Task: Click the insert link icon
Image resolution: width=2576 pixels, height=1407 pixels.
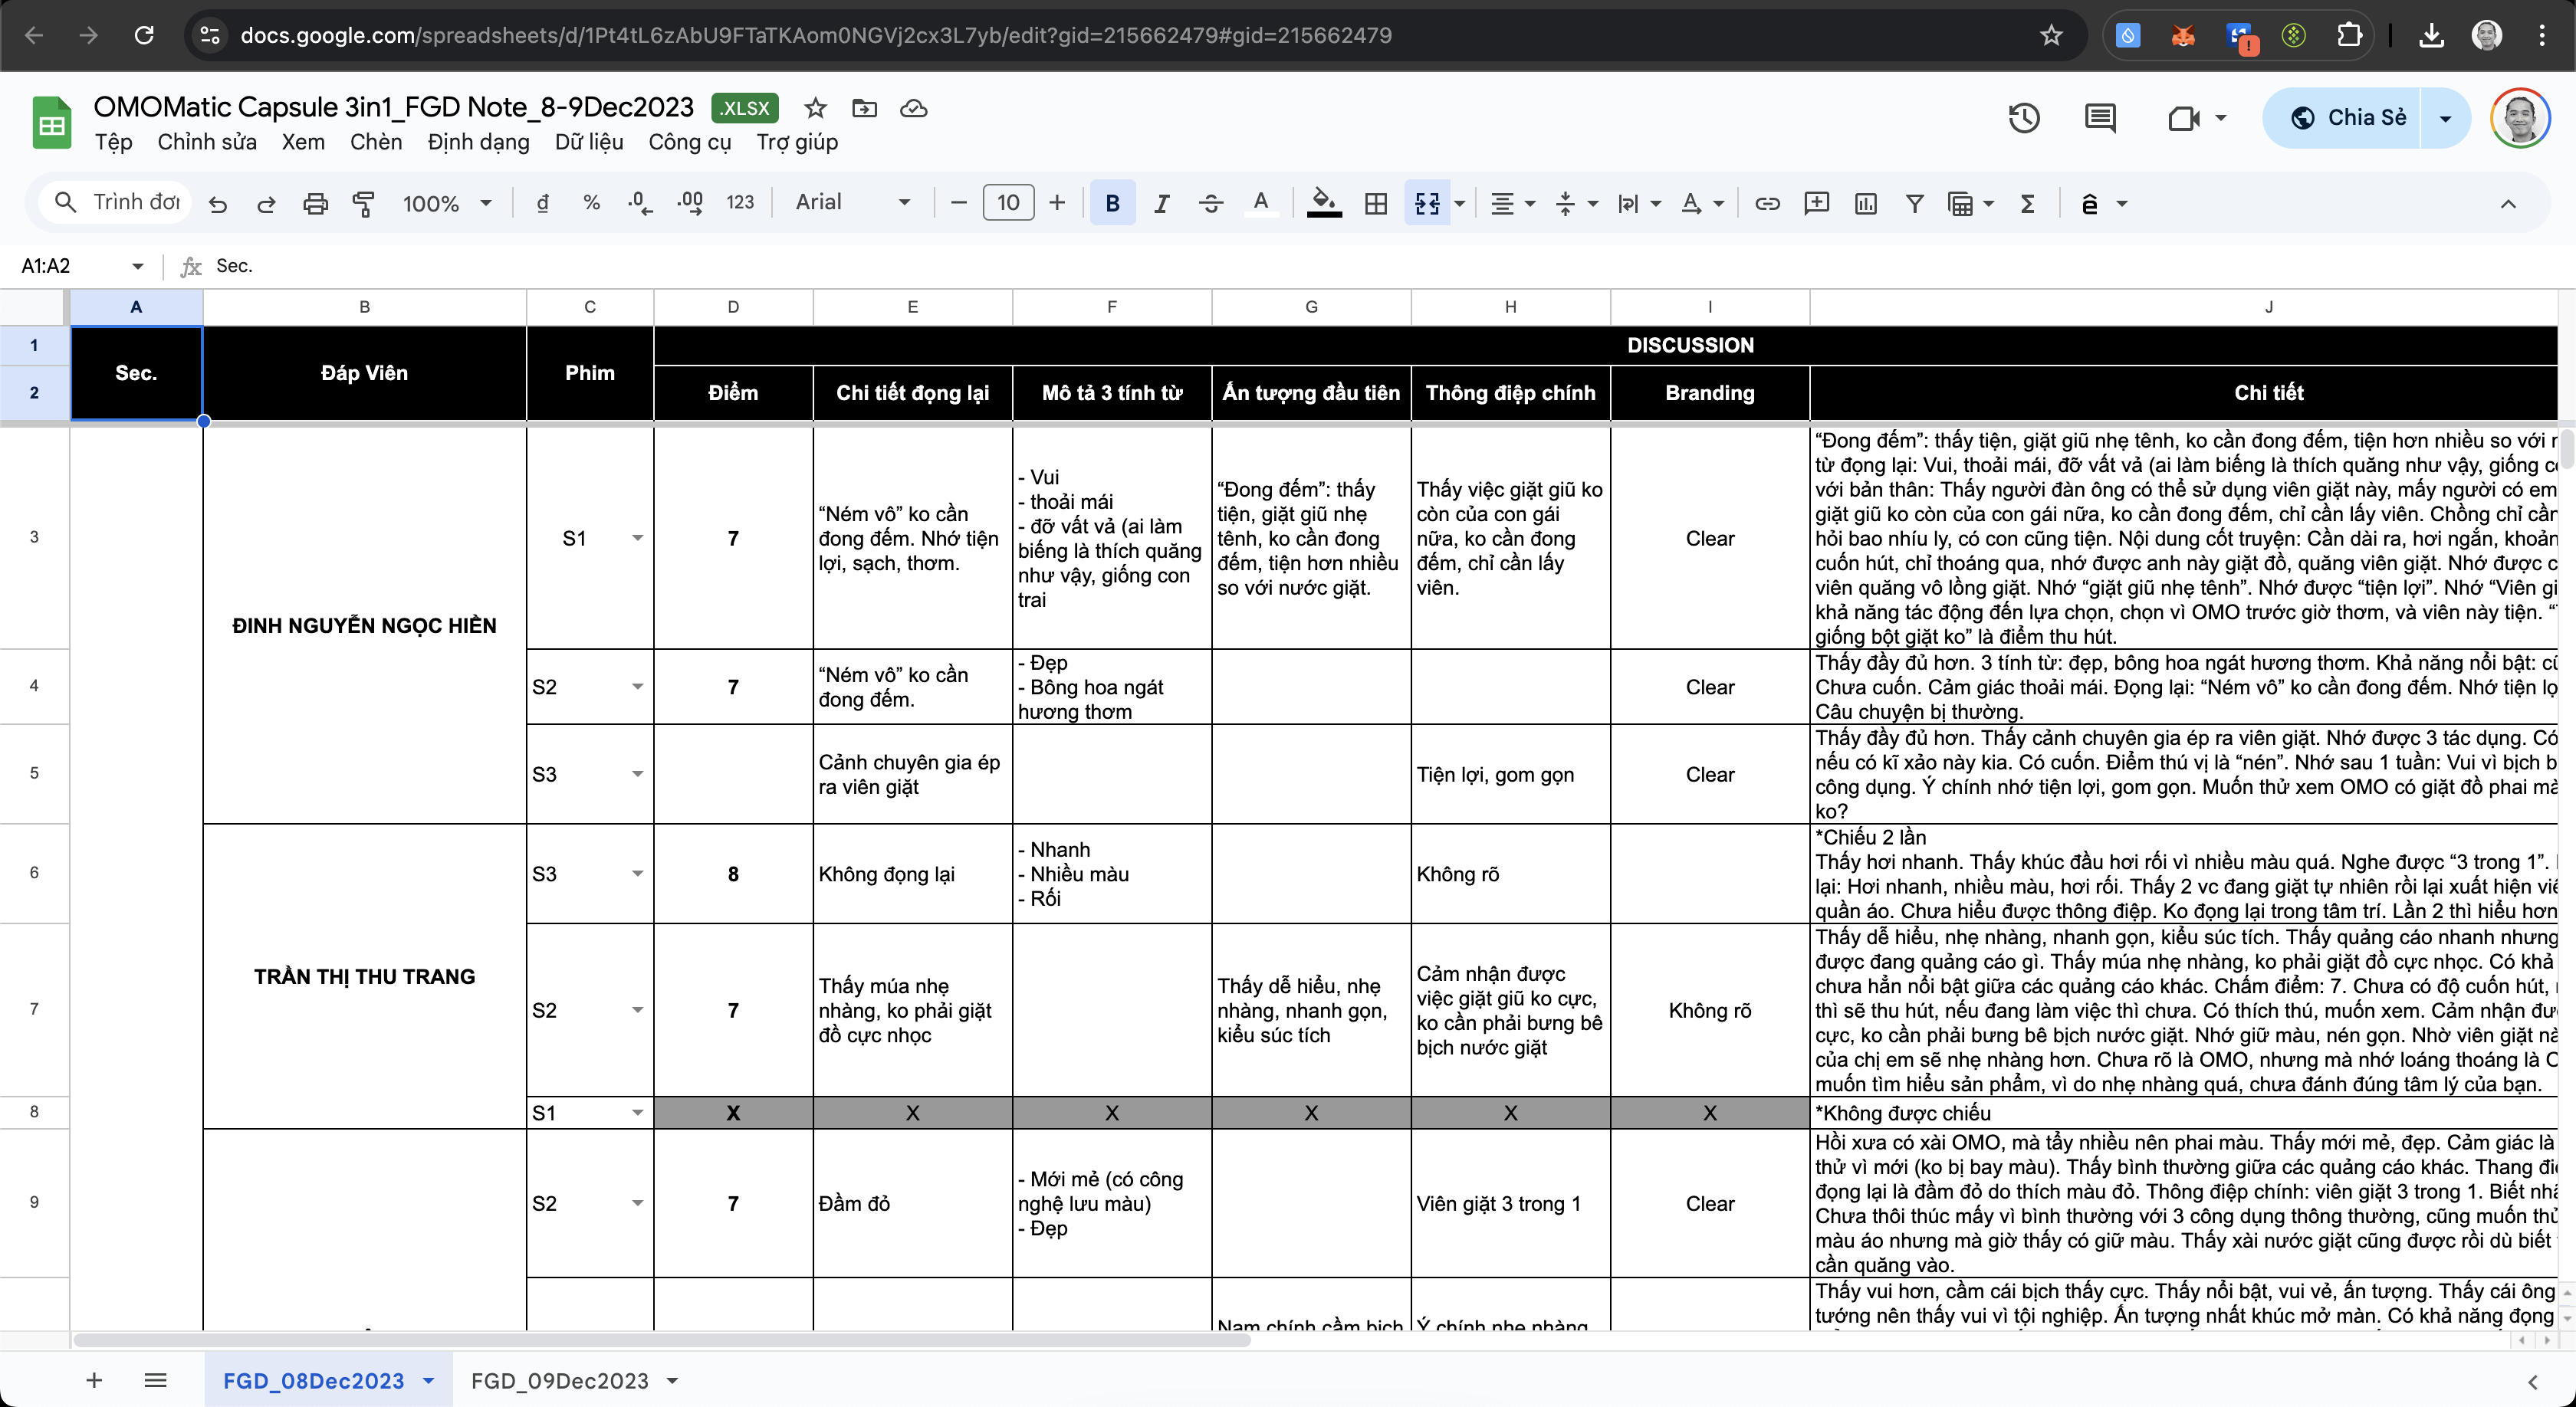Action: coord(1767,204)
